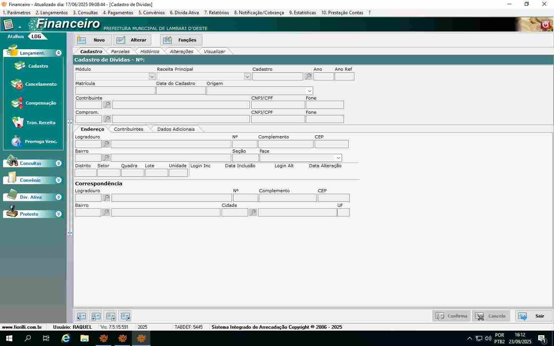Click the Matrícula input field

click(x=115, y=91)
